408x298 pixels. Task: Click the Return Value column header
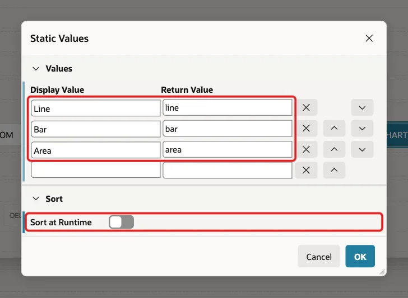pos(187,90)
